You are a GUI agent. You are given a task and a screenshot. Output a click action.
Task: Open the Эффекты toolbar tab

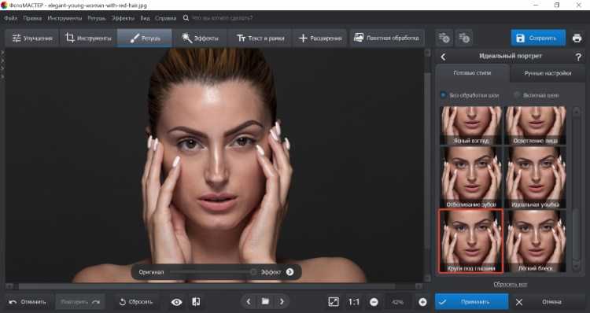pos(200,38)
